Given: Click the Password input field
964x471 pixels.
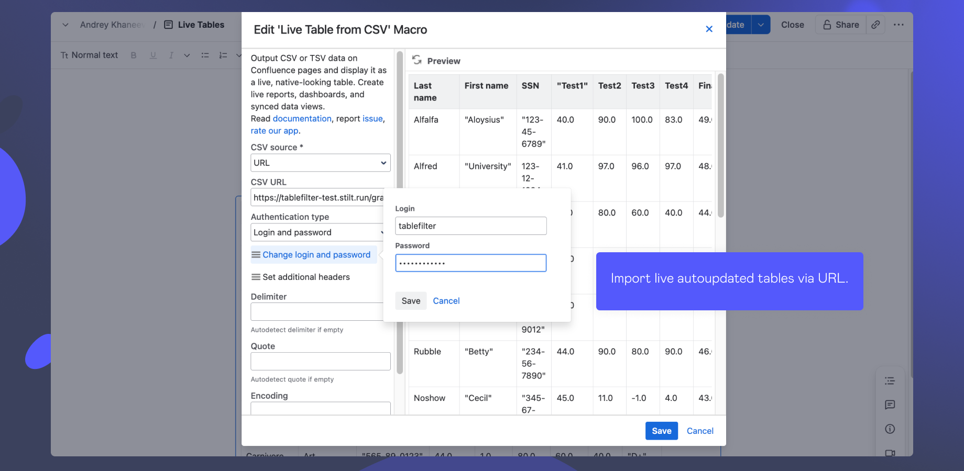Looking at the screenshot, I should [x=471, y=263].
